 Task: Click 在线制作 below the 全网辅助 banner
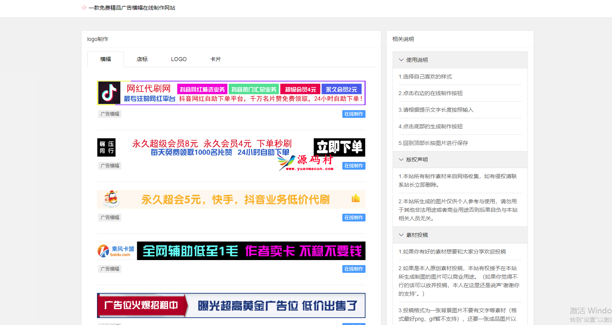tap(354, 269)
